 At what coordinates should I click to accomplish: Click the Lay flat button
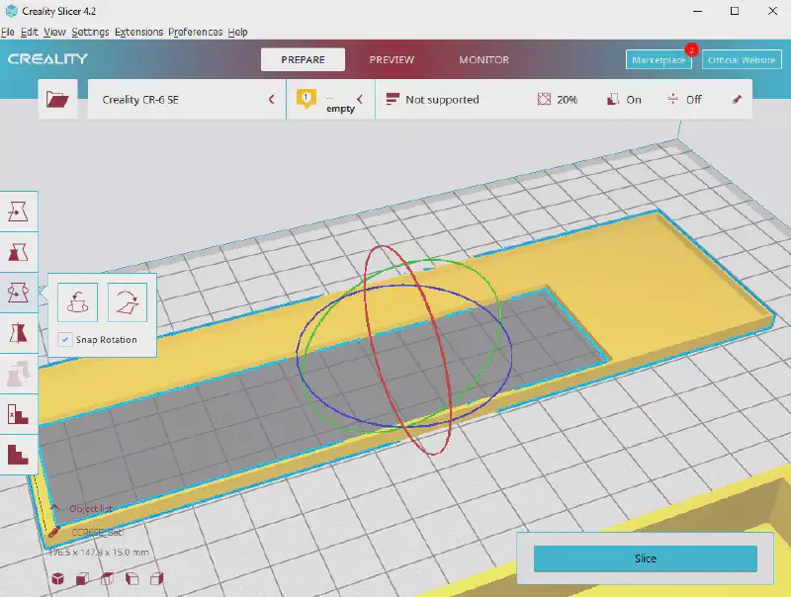click(128, 301)
